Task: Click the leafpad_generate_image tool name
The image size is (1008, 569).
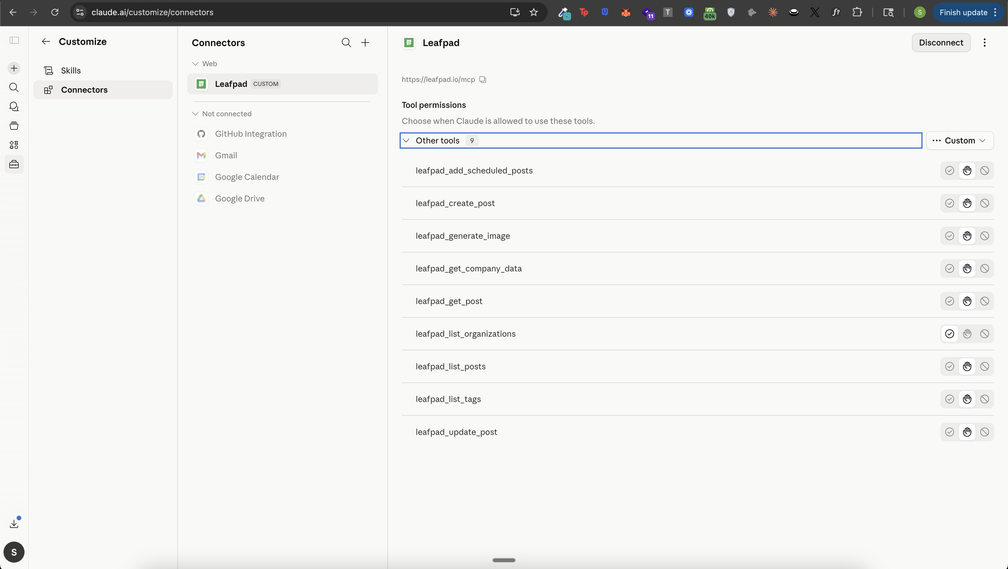Action: pos(463,236)
